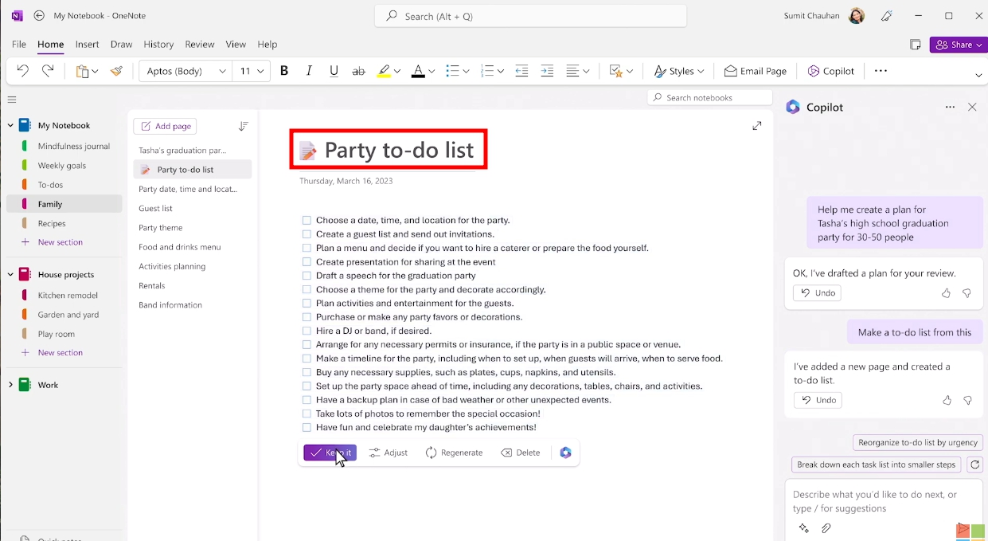The height and width of the screenshot is (541, 988).
Task: Click Email Page button
Action: coord(756,71)
